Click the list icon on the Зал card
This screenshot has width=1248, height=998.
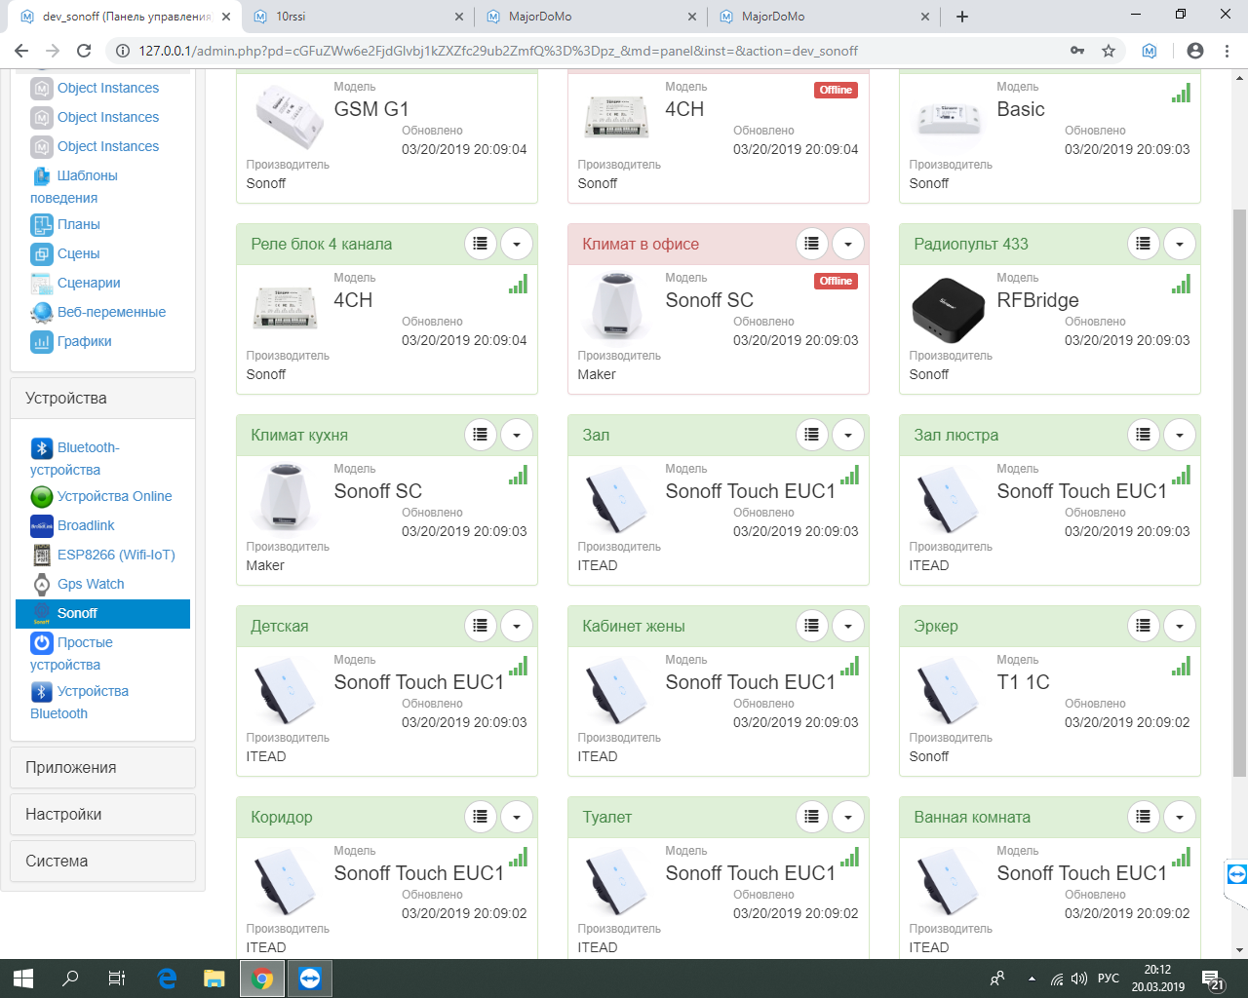(x=811, y=435)
